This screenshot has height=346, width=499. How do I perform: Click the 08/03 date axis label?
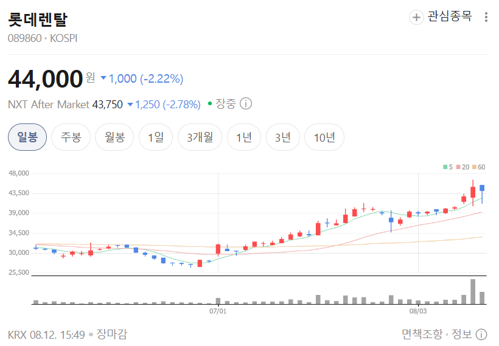pyautogui.click(x=418, y=311)
